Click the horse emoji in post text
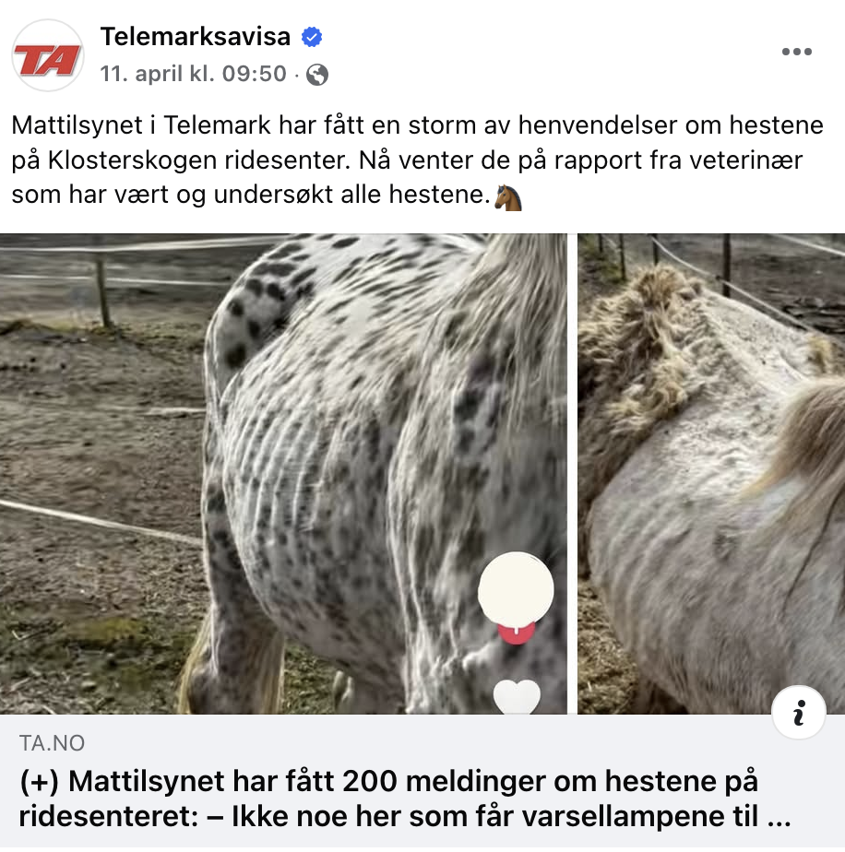This screenshot has height=852, width=845. point(508,197)
